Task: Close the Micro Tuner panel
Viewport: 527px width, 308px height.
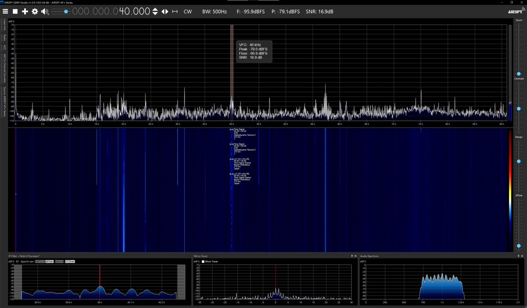Action: (x=356, y=256)
